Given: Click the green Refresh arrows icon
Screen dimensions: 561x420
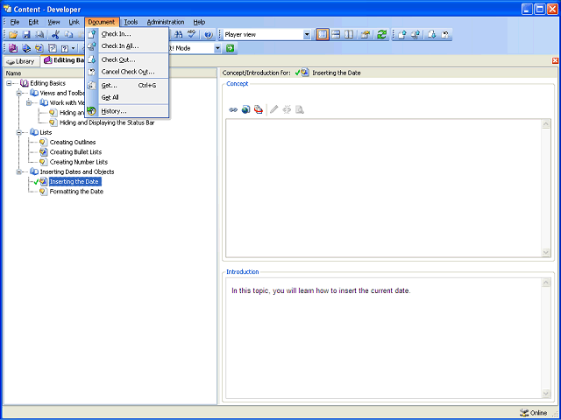Looking at the screenshot, I should 381,35.
